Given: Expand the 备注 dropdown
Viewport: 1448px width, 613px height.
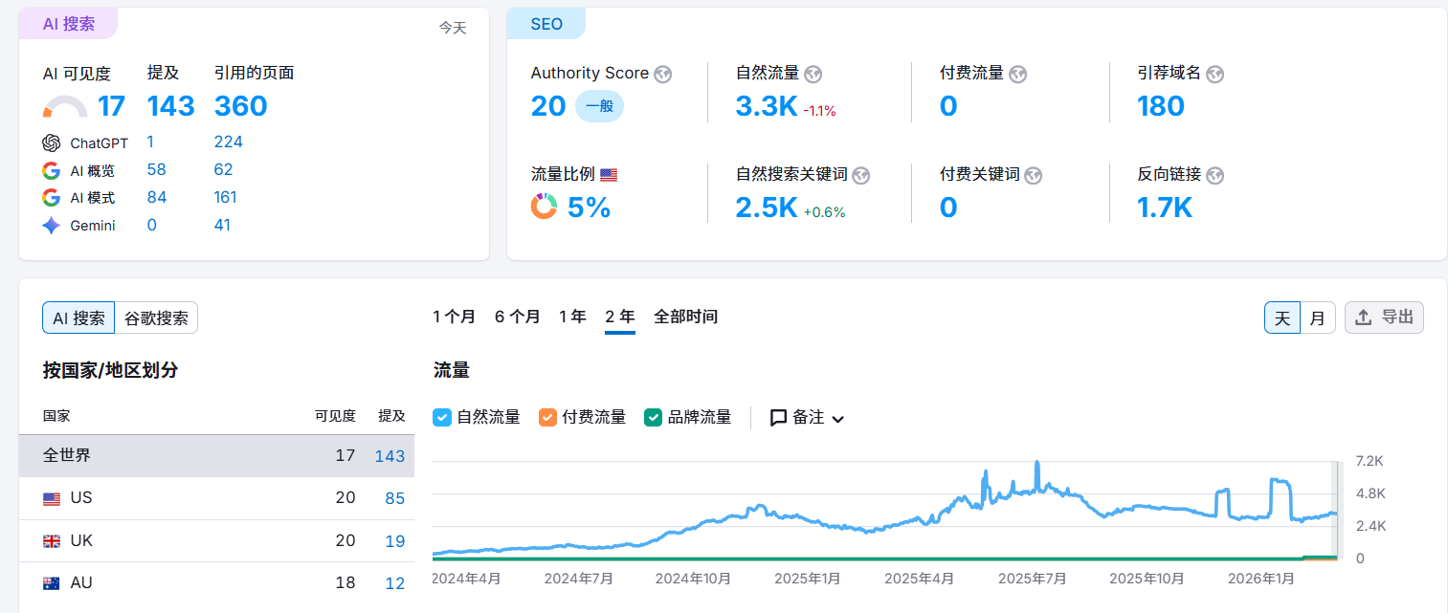Looking at the screenshot, I should pyautogui.click(x=808, y=418).
